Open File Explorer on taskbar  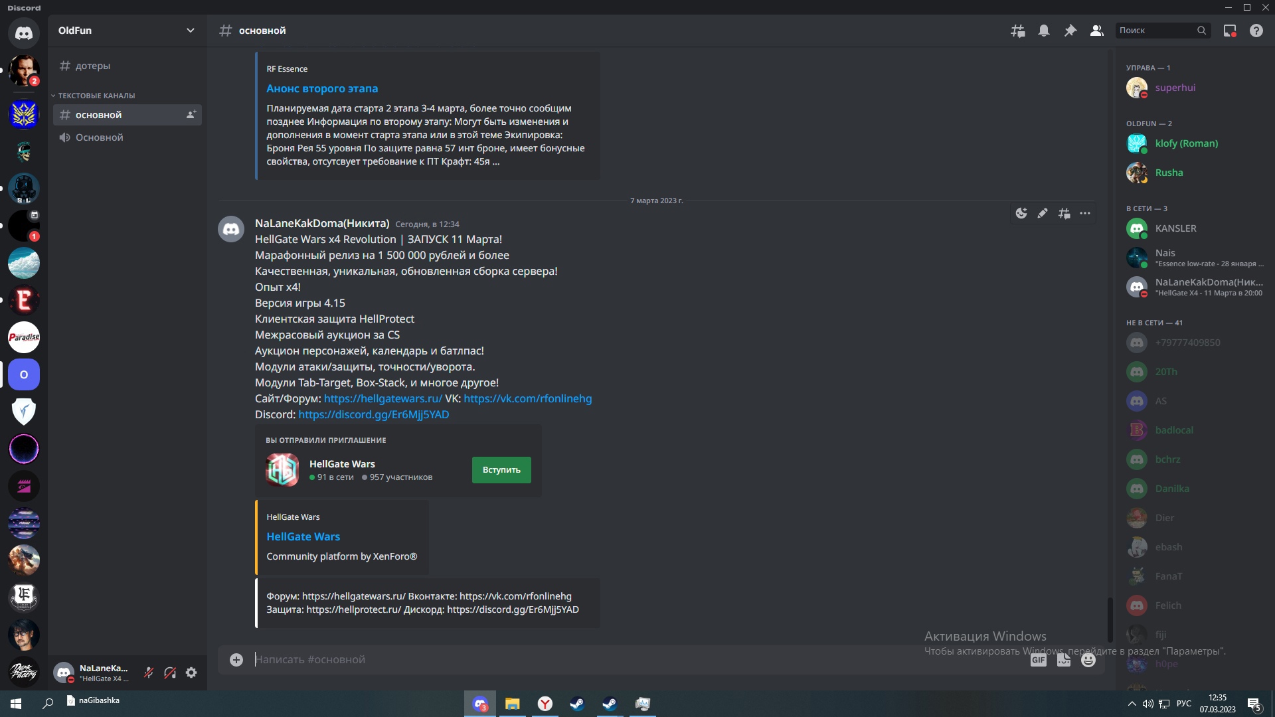512,704
